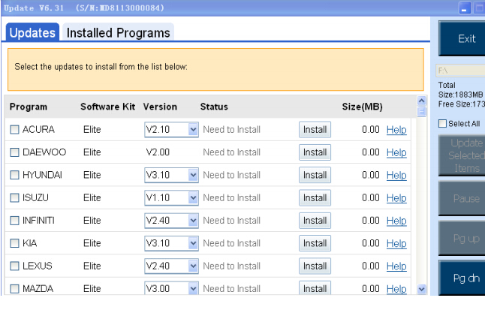Open Help link for DAEWOO
485x325 pixels.
point(396,152)
